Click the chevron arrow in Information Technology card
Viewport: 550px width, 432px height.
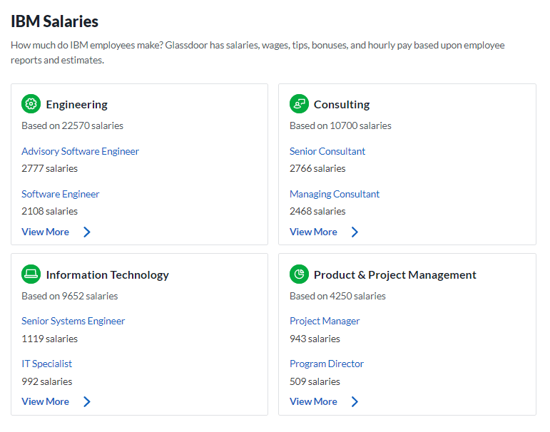[x=87, y=401]
